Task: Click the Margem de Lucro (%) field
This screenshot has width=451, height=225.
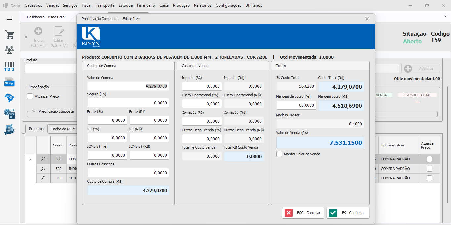Action: point(296,105)
